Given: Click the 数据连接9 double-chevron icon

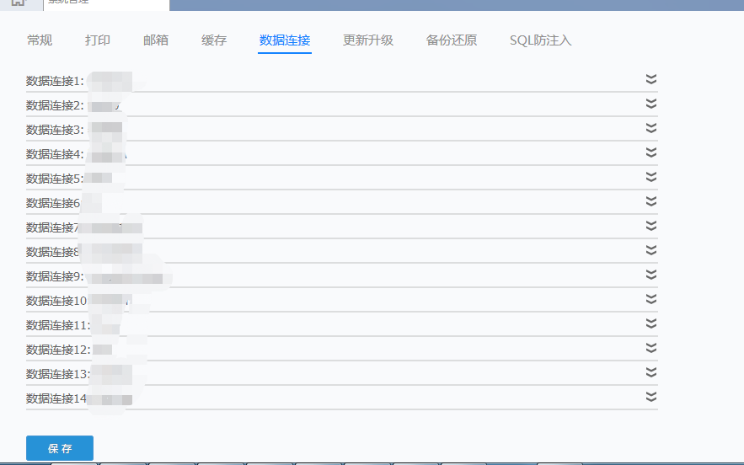Looking at the screenshot, I should click(651, 275).
